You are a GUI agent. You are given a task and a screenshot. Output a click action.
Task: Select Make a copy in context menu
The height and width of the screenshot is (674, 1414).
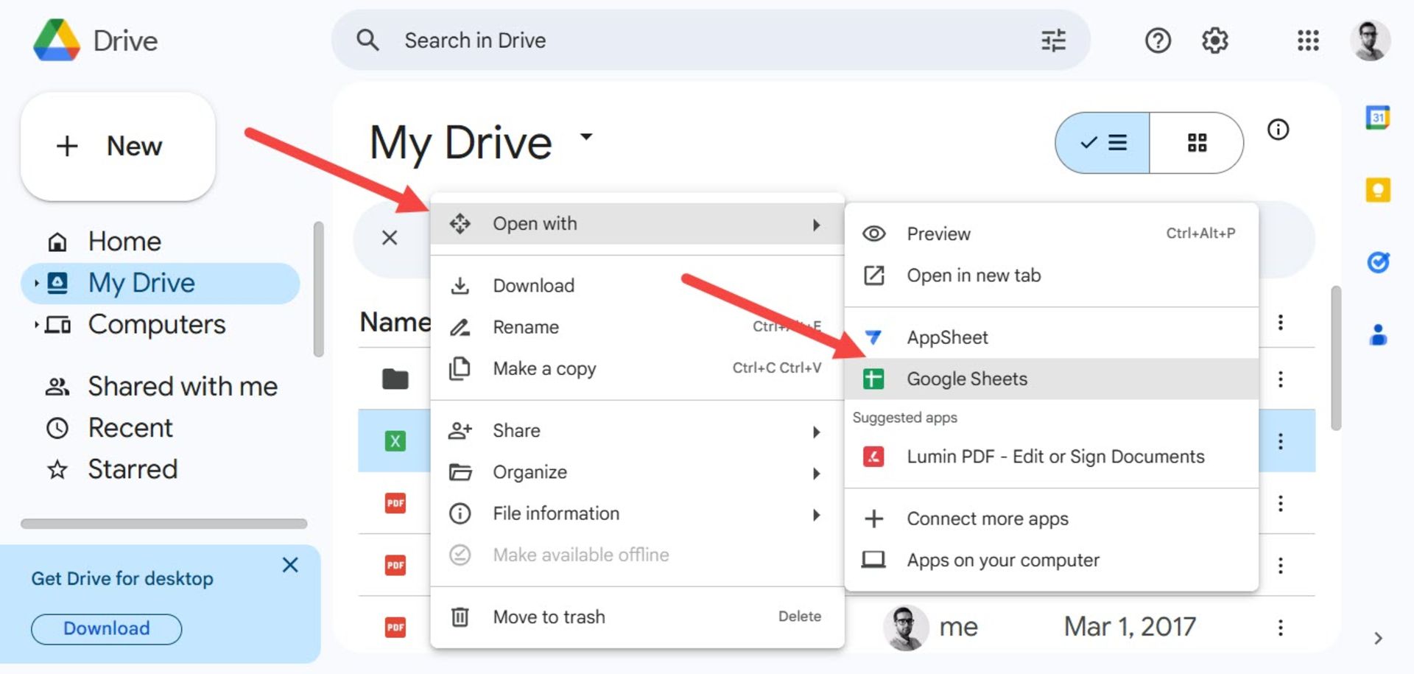pos(544,369)
